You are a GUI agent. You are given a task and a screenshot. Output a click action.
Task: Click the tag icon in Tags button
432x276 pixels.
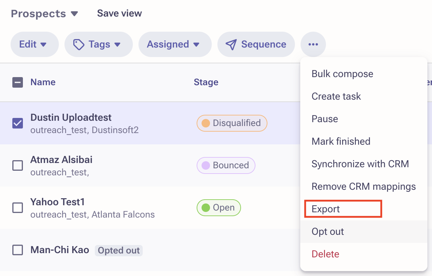[79, 44]
